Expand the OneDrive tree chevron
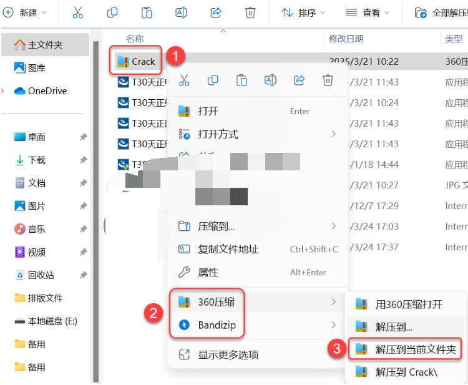 pyautogui.click(x=3, y=90)
